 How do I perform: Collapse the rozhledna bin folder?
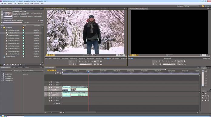[x=2, y=28]
